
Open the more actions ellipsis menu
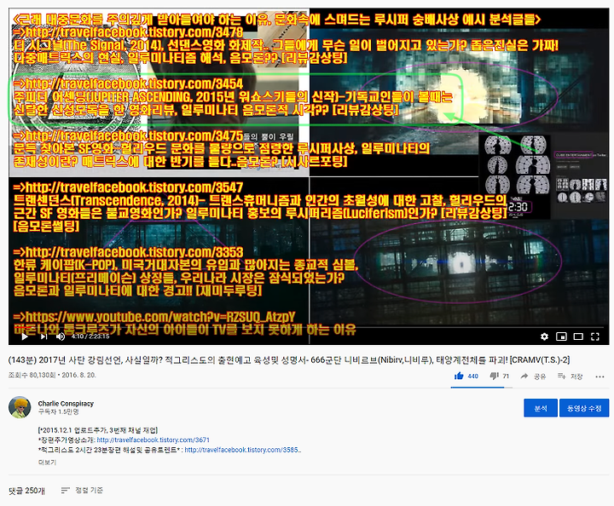point(600,377)
